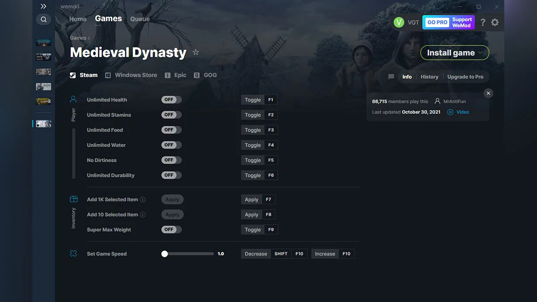The image size is (537, 302).
Task: Enable Super Max Weight
Action: click(171, 229)
